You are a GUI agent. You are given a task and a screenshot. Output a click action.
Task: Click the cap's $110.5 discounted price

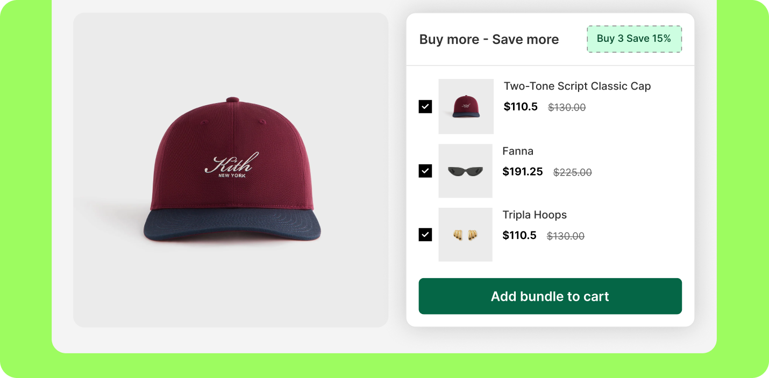click(521, 107)
